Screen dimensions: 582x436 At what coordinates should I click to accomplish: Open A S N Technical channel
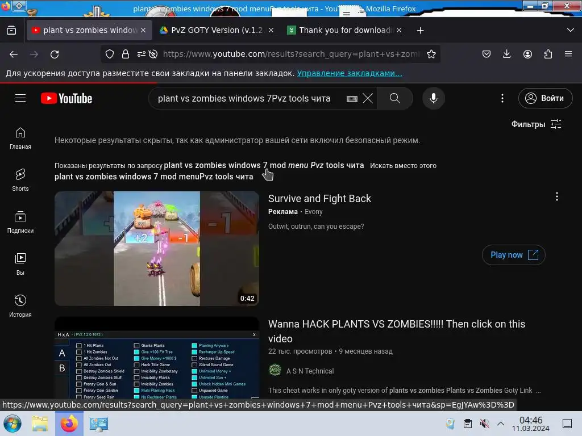coord(310,371)
